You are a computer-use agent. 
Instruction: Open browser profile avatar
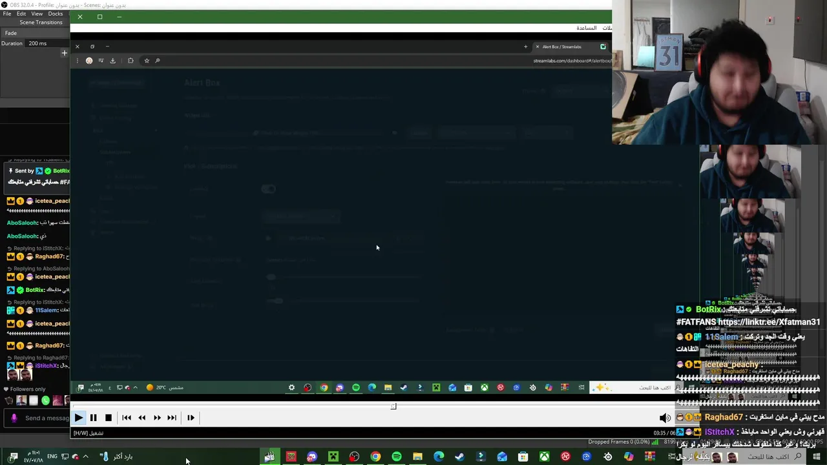tap(89, 61)
